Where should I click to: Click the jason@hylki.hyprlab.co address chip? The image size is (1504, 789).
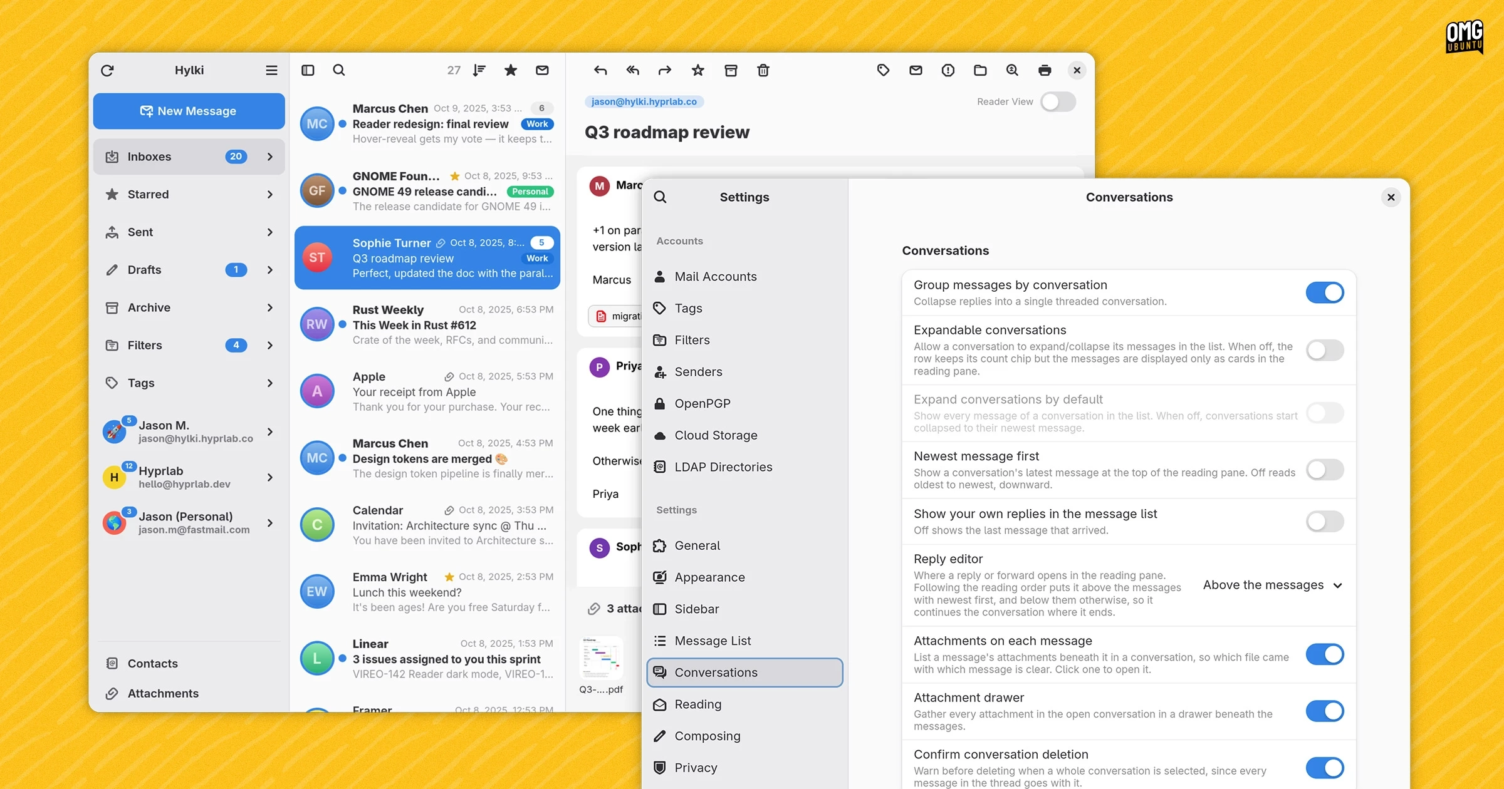point(644,101)
